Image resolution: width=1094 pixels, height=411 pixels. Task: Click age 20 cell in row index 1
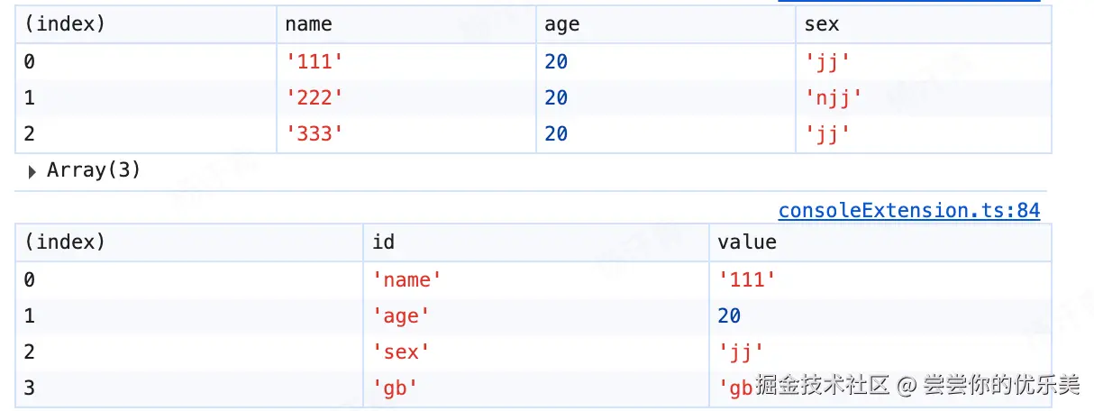coord(556,97)
